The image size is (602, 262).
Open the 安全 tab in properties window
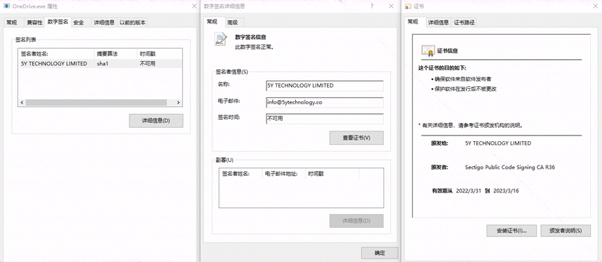[79, 23]
